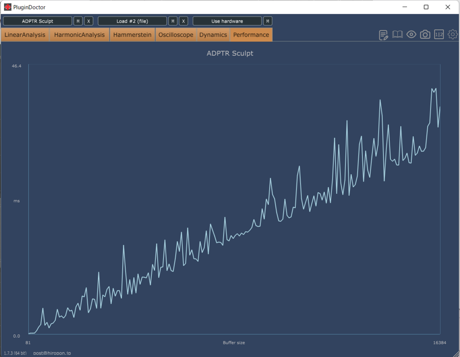460x357 pixels.
Task: Click the PluginDoctor app logo icon
Action: tap(8, 7)
